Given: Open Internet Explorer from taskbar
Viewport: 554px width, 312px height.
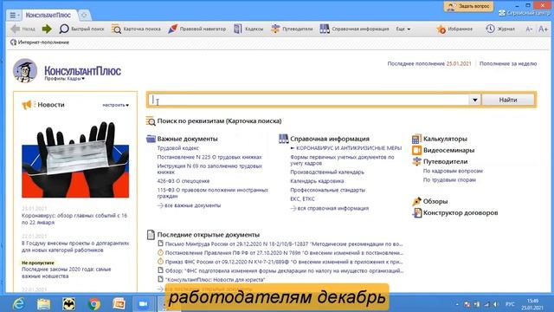Looking at the screenshot, I should tap(18, 304).
